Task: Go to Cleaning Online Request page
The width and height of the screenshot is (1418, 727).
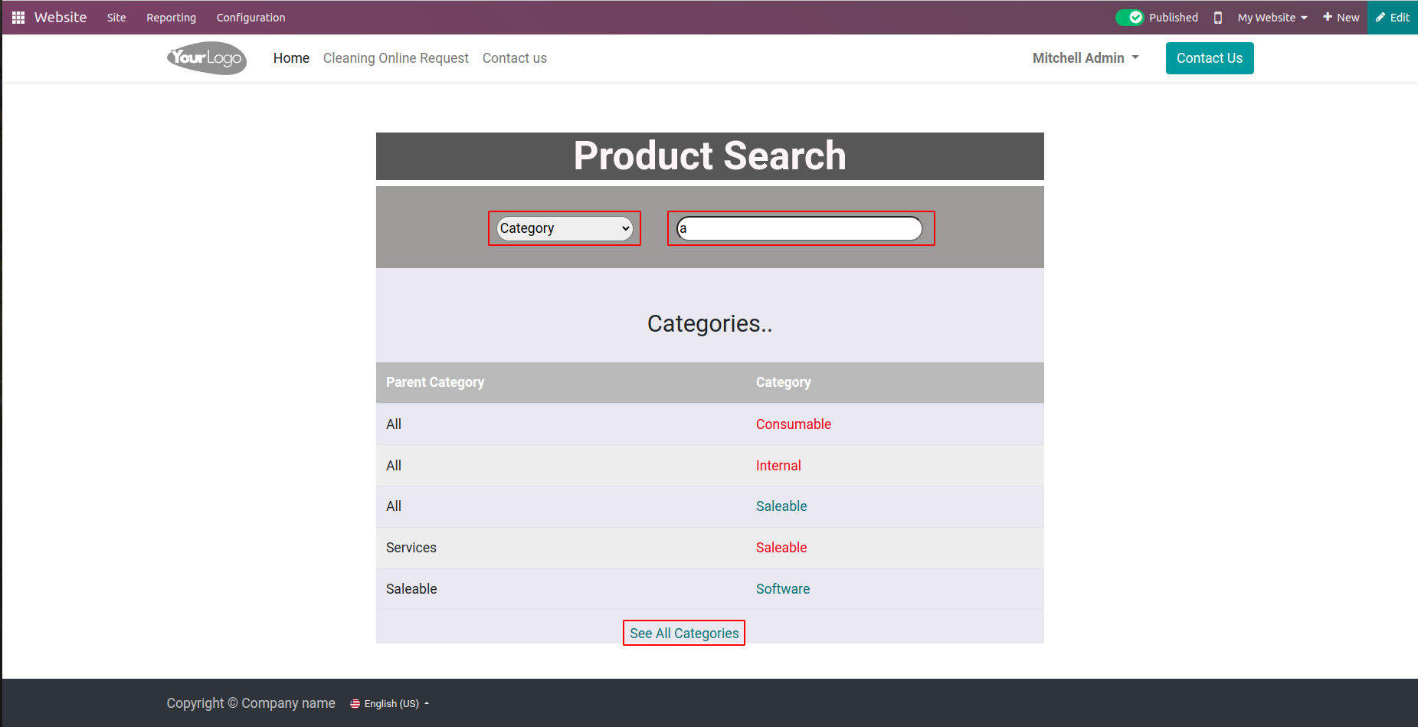Action: click(395, 58)
